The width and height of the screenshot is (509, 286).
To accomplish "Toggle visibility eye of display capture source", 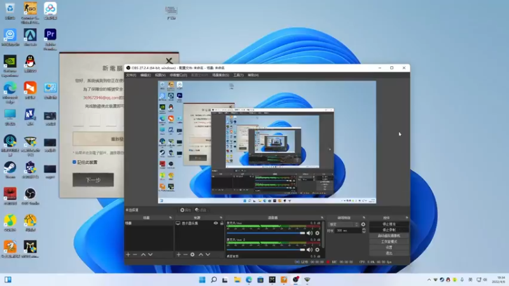I will [x=216, y=223].
